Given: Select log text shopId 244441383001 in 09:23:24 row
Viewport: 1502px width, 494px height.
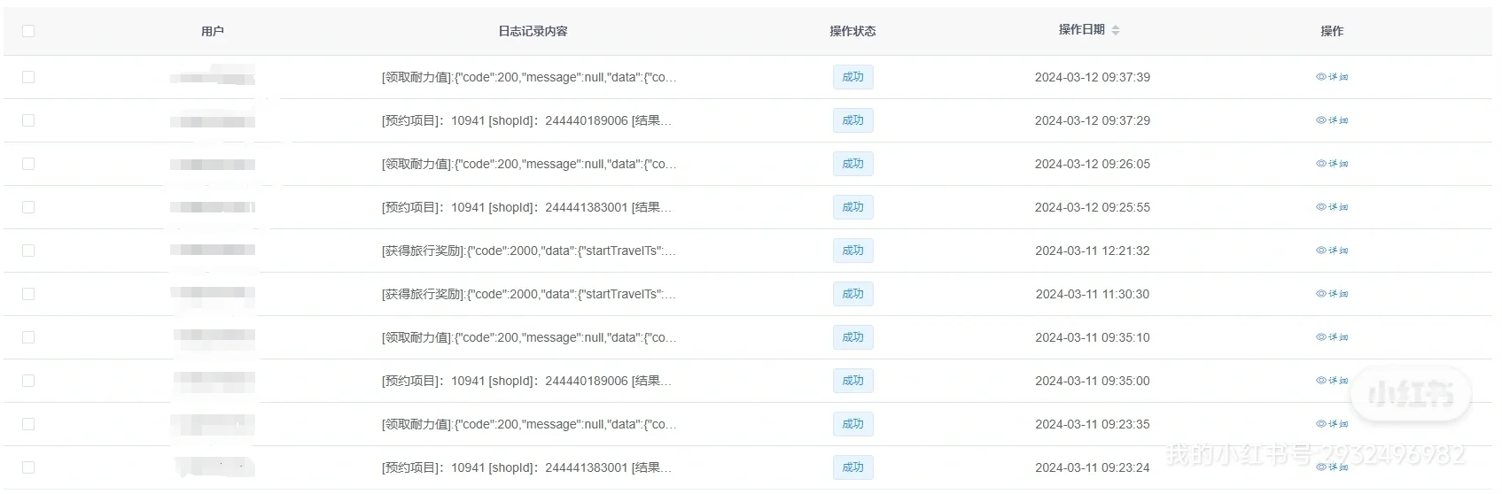Looking at the screenshot, I should [558, 467].
